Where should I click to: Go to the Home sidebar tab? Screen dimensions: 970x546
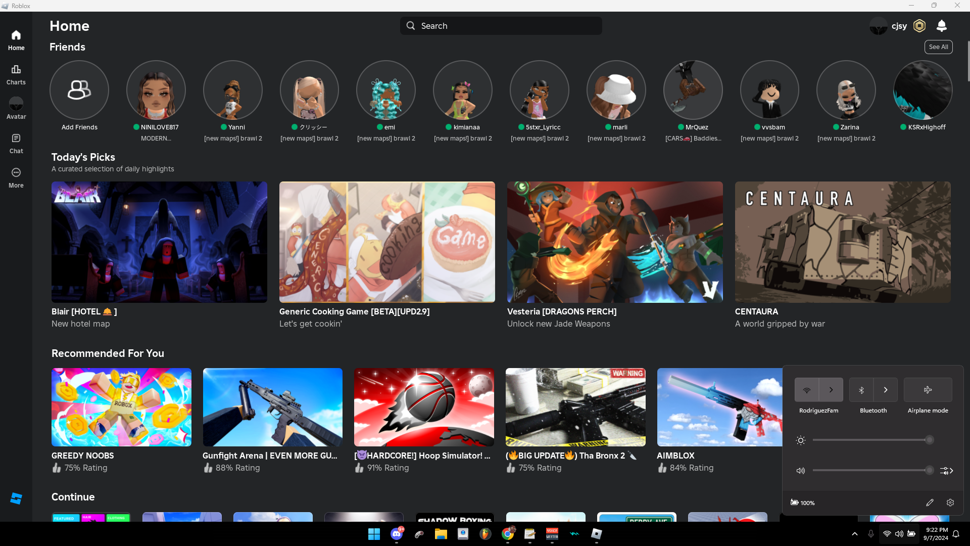point(16,40)
